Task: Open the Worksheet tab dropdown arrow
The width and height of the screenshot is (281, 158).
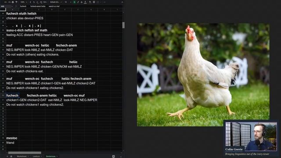Action: coord(28,156)
